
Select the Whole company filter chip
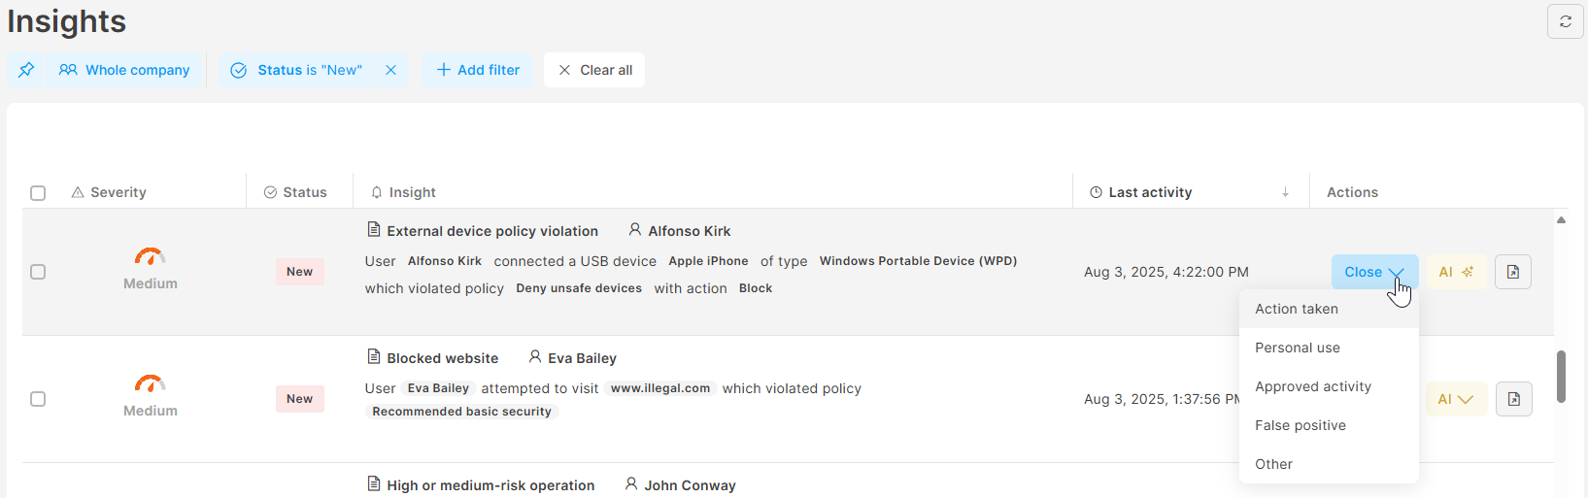(124, 70)
